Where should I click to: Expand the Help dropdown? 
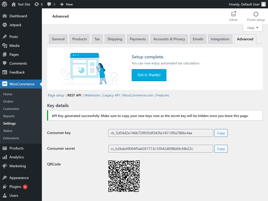pyautogui.click(x=253, y=28)
